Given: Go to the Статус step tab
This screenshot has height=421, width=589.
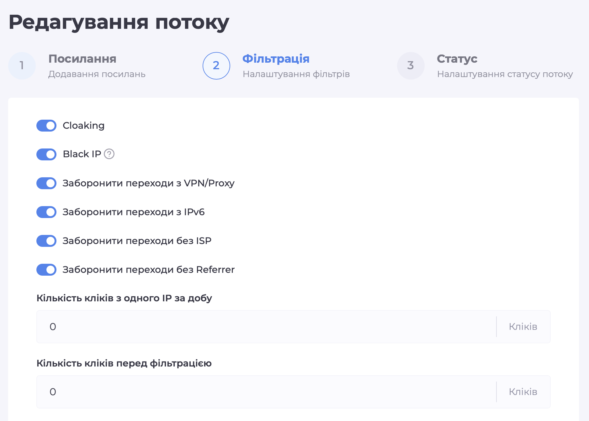Looking at the screenshot, I should pyautogui.click(x=457, y=59).
